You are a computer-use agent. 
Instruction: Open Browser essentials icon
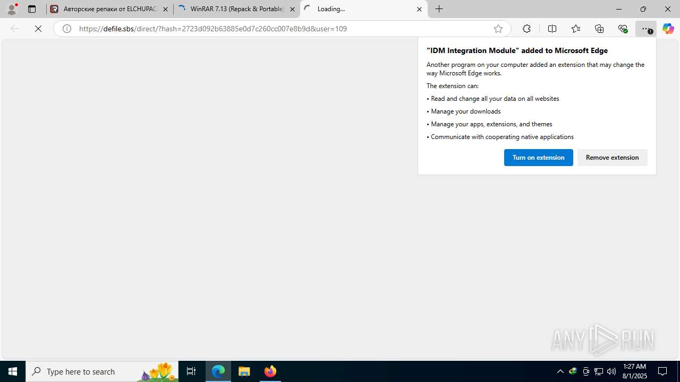tap(623, 29)
